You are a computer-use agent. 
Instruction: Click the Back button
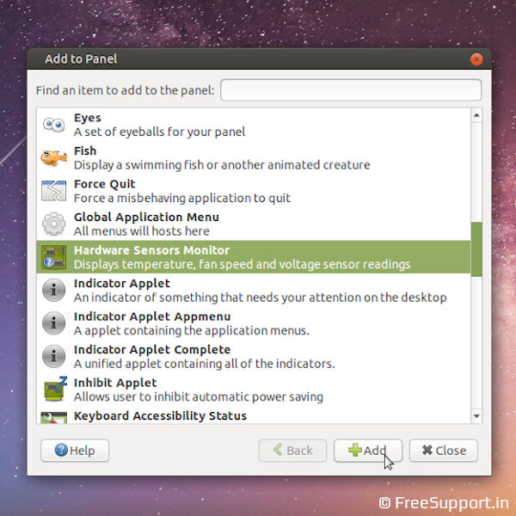(292, 450)
